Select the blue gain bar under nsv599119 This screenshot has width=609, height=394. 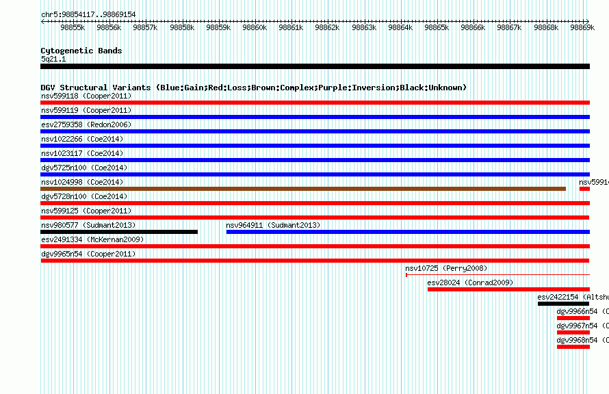point(315,117)
